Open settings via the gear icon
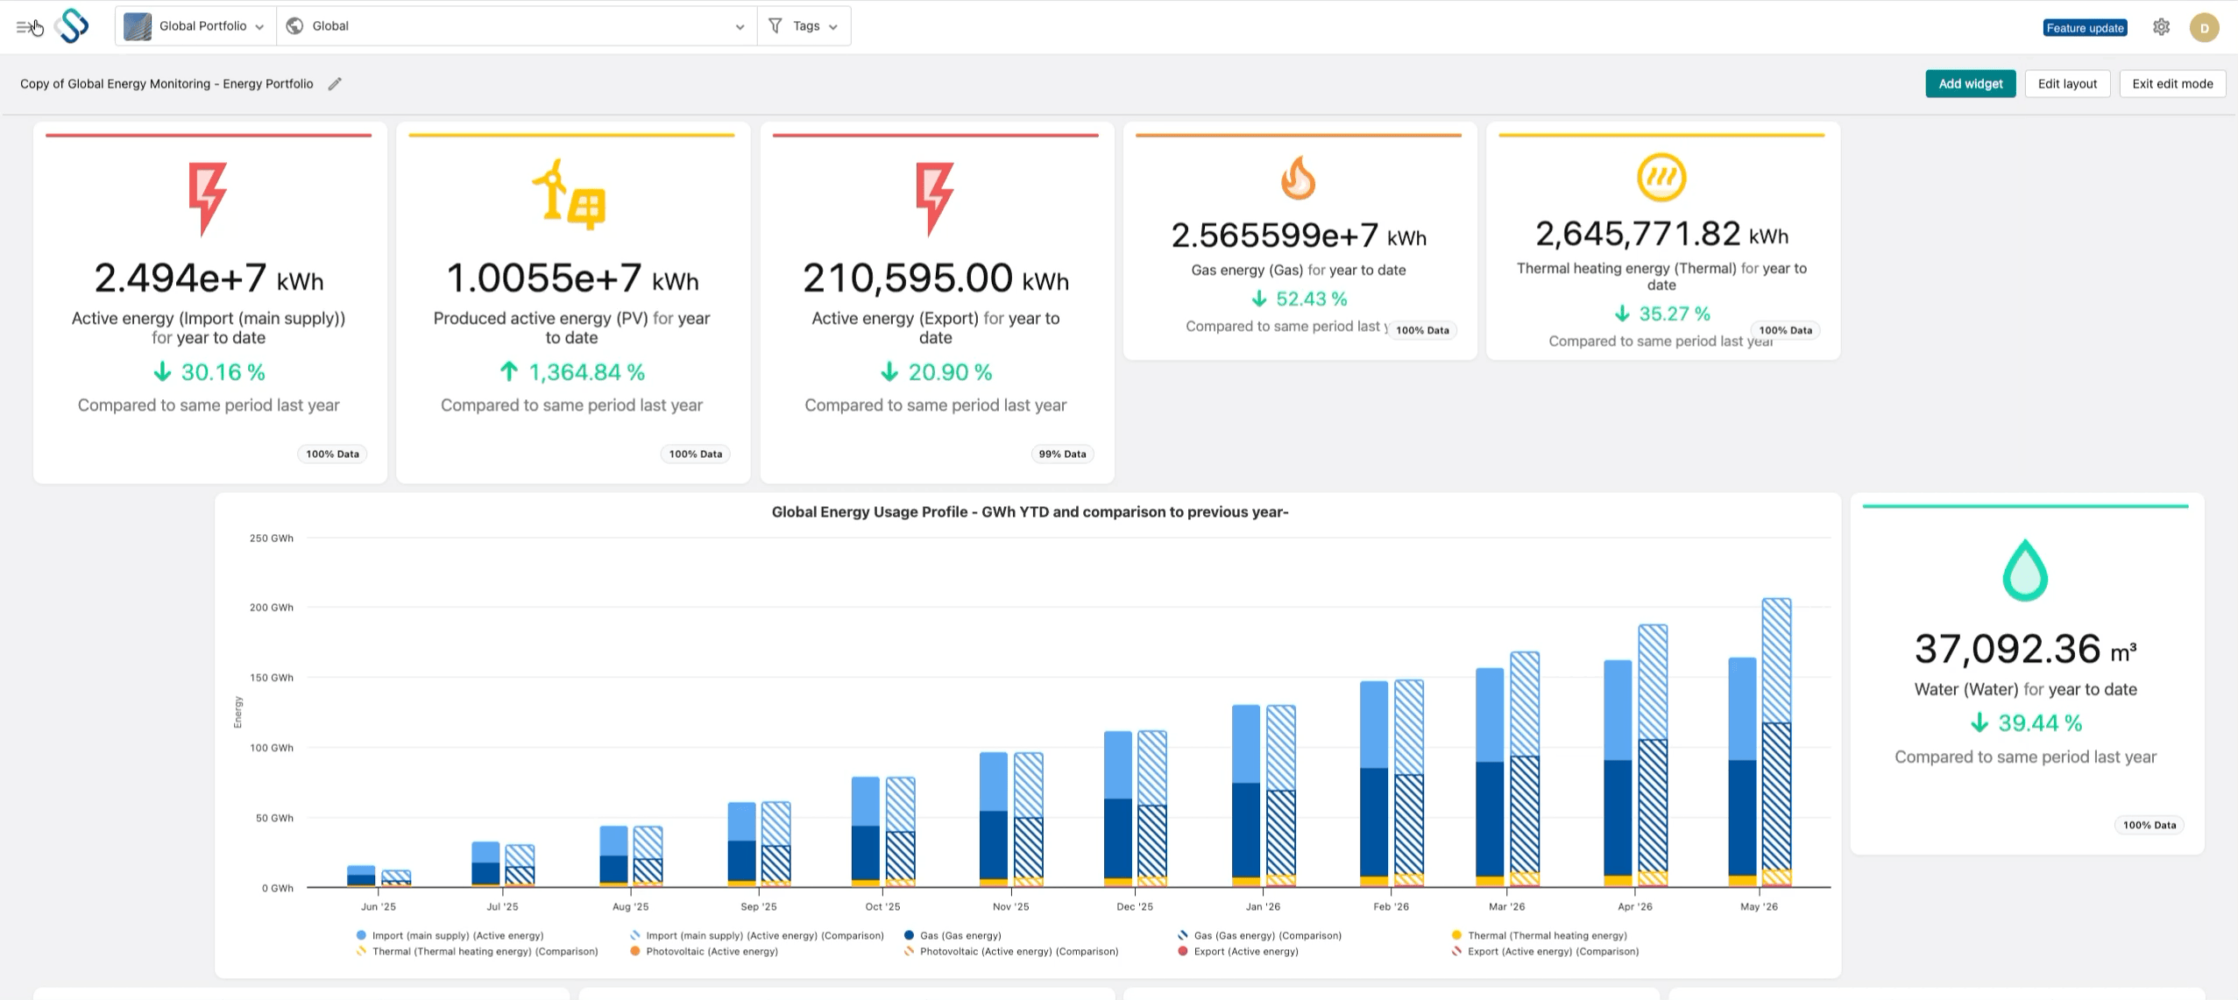The height and width of the screenshot is (1000, 2238). 2161,27
